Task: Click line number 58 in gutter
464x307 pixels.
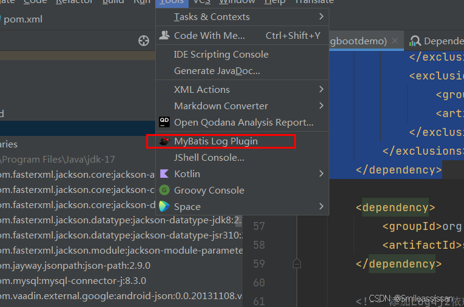Action: coord(259,245)
